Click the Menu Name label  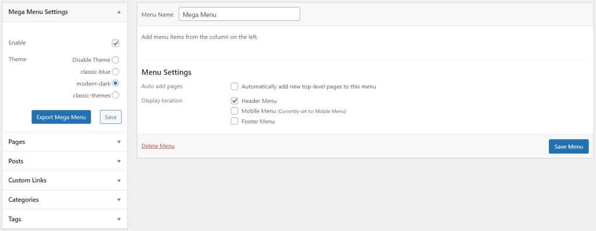click(x=157, y=15)
